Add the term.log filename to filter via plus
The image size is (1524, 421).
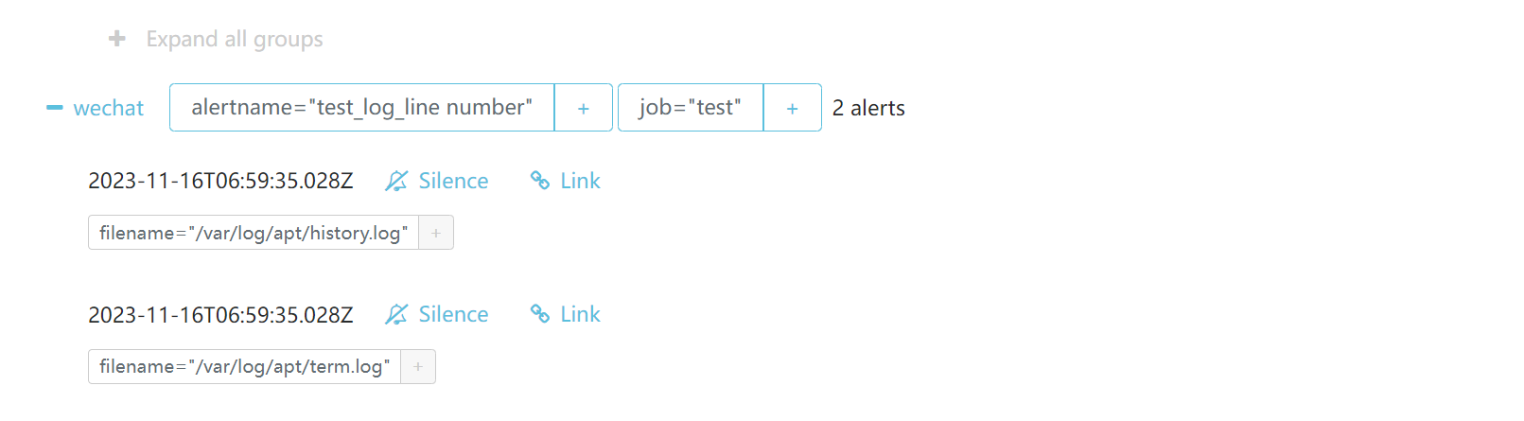[x=418, y=367]
